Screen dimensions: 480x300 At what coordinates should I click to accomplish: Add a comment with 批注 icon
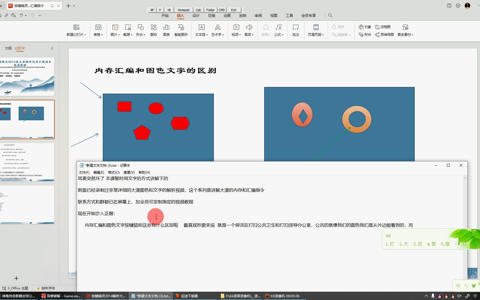(x=296, y=27)
